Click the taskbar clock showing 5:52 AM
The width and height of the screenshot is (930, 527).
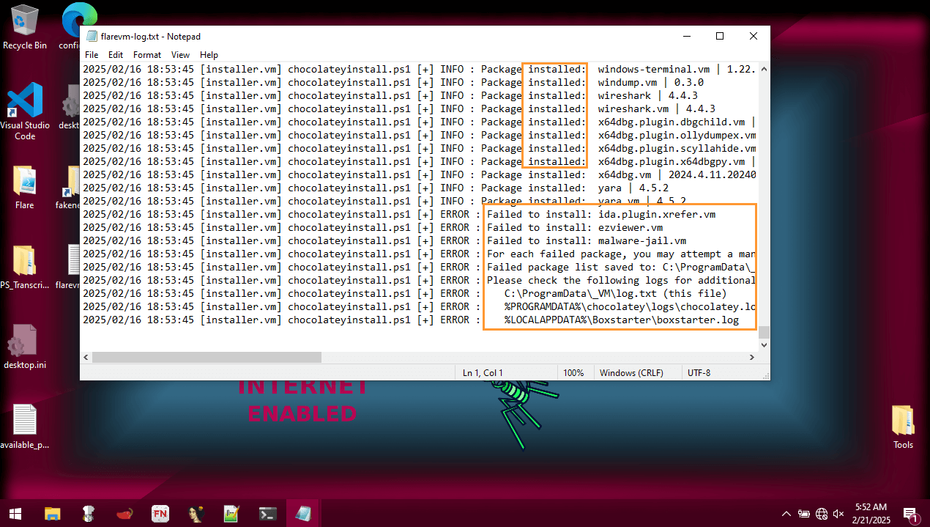(871, 513)
